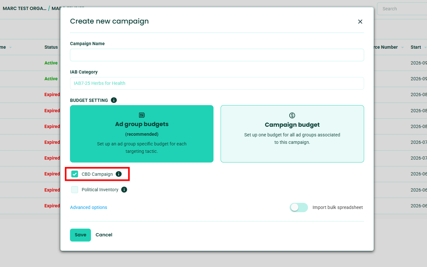Viewport: 427px width, 267px height.
Task: Click the Campaign Name input field
Action: (217, 55)
